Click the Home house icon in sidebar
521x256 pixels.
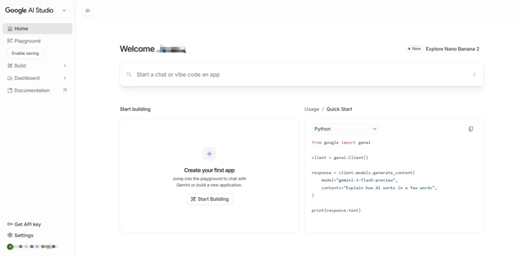pos(10,28)
